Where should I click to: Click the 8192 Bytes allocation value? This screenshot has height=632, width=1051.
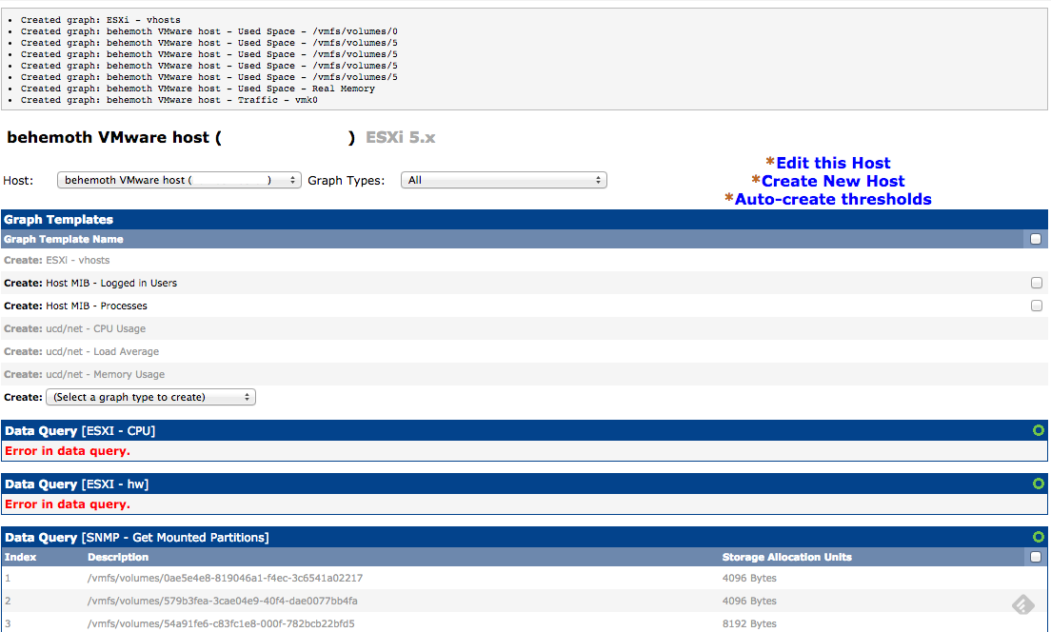(x=749, y=623)
